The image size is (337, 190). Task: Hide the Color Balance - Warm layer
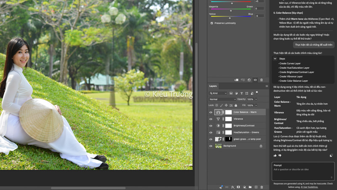point(211,112)
